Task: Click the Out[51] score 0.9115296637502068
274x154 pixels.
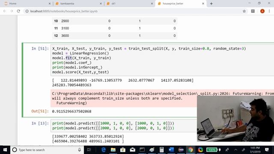Action: pyautogui.click(x=71, y=111)
